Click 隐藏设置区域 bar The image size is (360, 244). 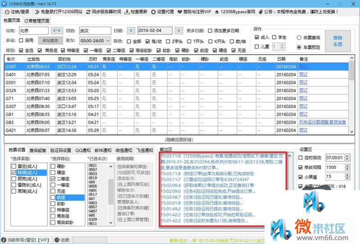click(179, 139)
